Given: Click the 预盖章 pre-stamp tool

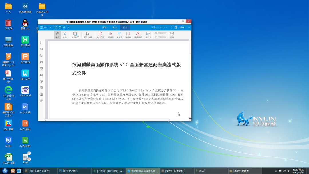Looking at the screenshot, I should (128, 35).
